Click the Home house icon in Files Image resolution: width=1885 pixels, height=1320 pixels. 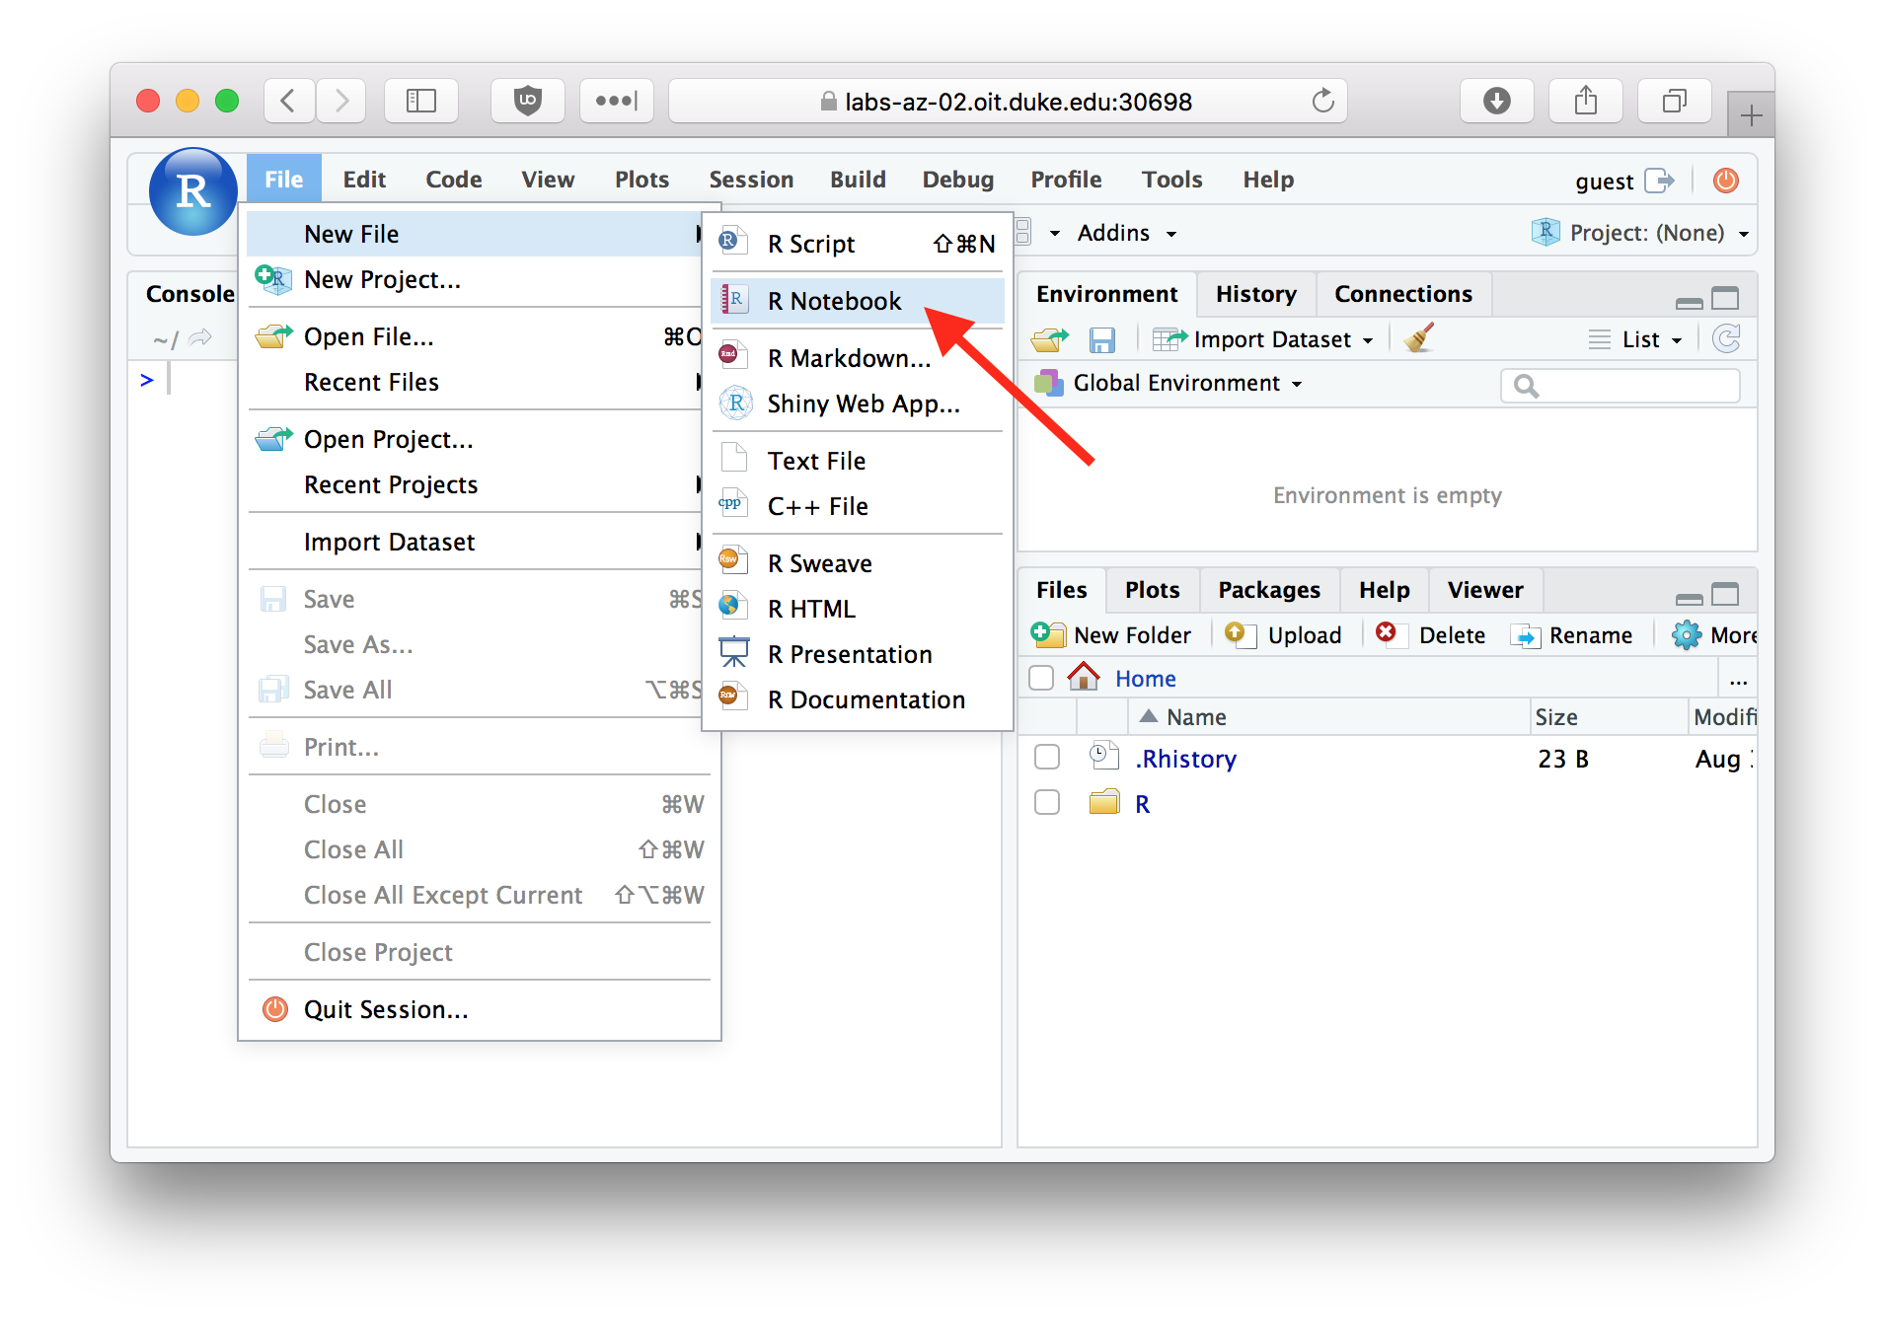[x=1083, y=678]
